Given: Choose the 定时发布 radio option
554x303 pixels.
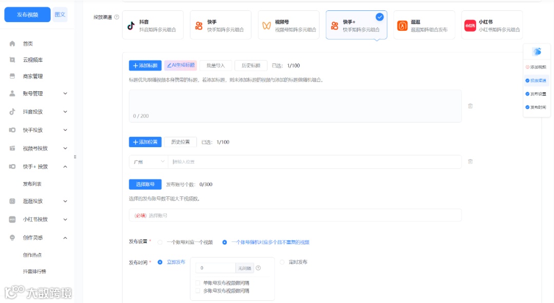Looking at the screenshot, I should [283, 261].
